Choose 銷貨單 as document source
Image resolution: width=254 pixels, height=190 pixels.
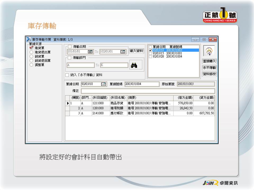point(31,56)
